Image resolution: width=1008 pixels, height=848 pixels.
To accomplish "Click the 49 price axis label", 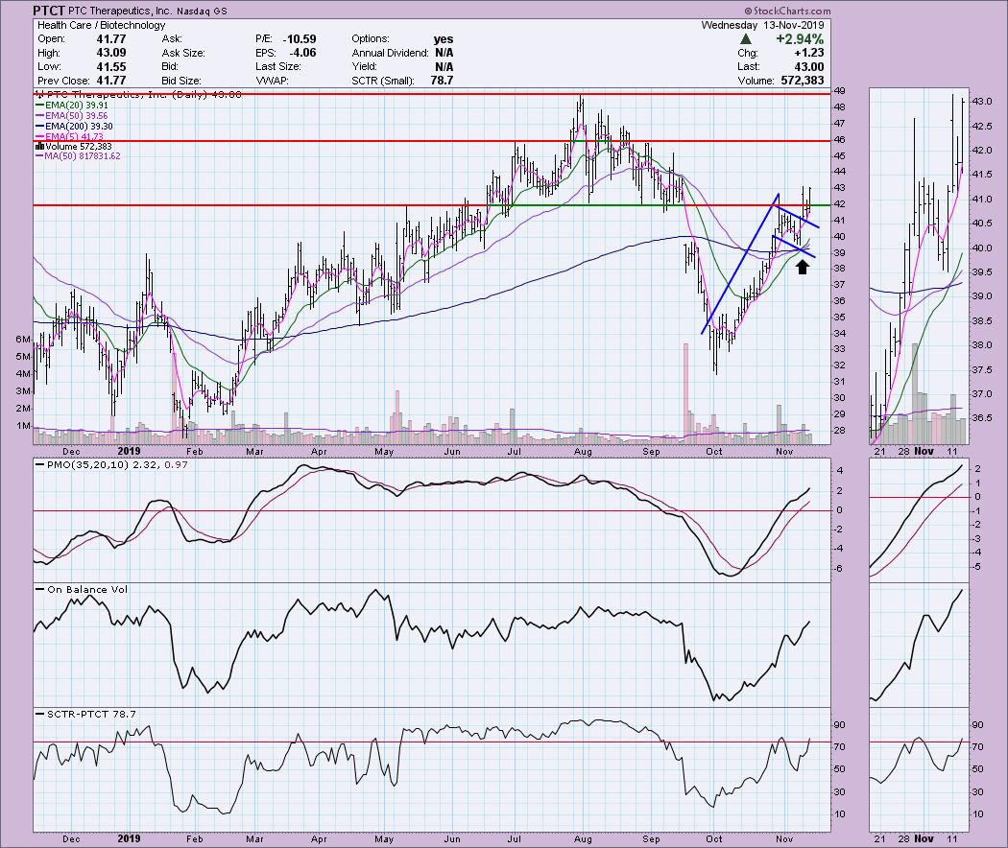I will [840, 91].
